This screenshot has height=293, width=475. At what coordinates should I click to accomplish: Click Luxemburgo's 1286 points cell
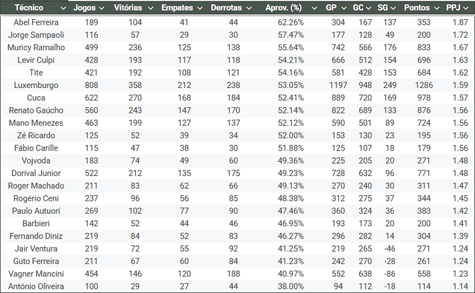(424, 85)
